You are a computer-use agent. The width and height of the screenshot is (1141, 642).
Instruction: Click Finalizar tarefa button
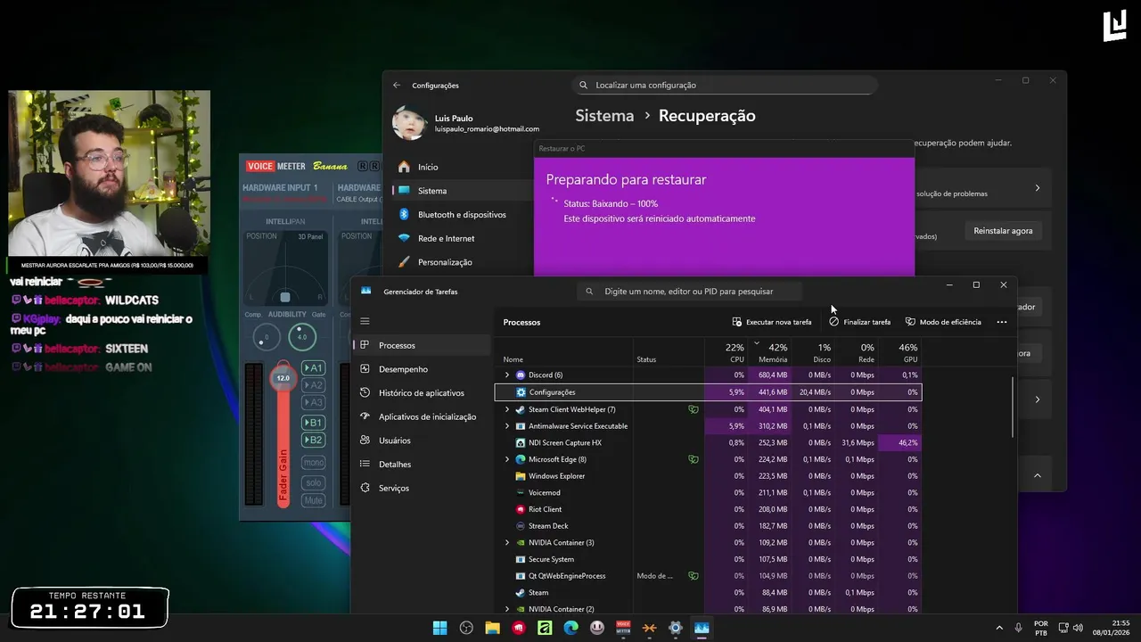[860, 322]
